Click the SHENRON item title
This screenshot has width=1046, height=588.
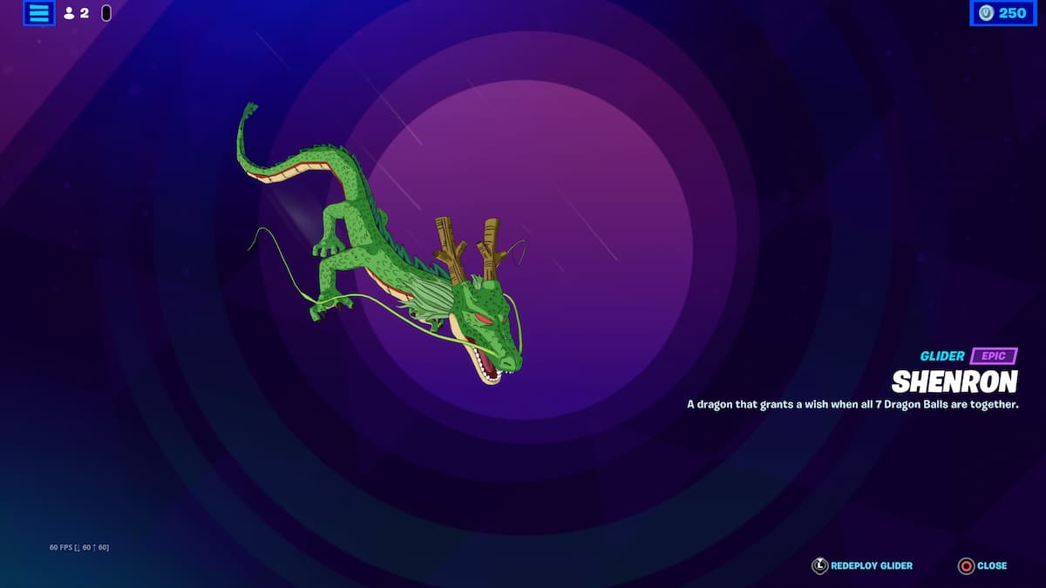pos(954,382)
